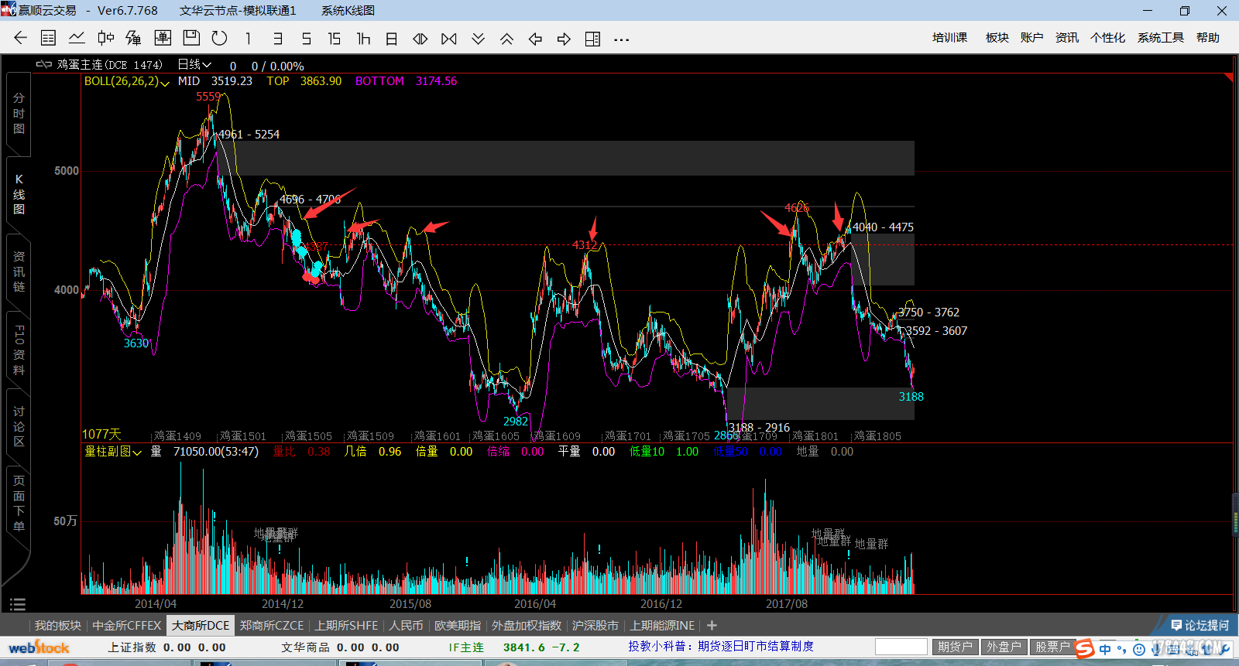This screenshot has width=1239, height=666.
Task: Open the 系统工具 menu
Action: point(1160,37)
